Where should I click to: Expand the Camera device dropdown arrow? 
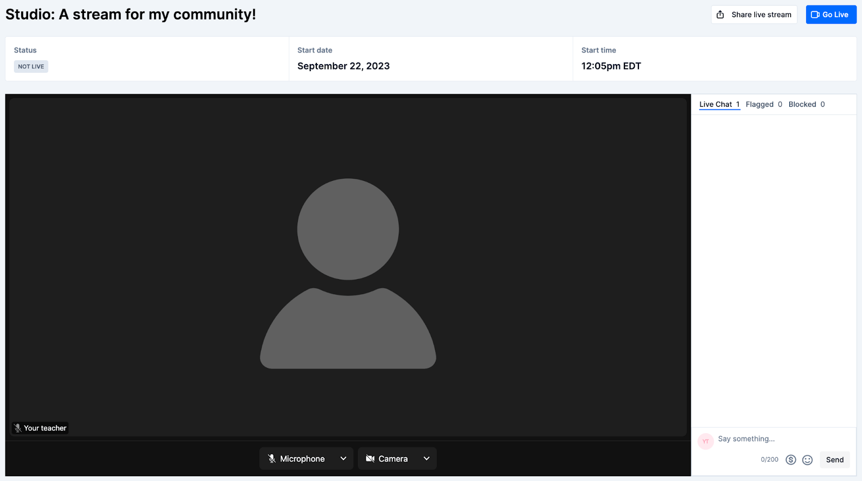(x=426, y=459)
